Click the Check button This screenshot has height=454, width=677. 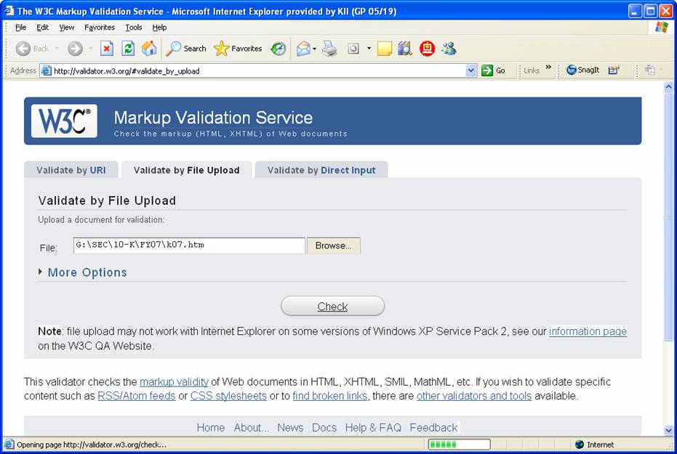click(332, 306)
